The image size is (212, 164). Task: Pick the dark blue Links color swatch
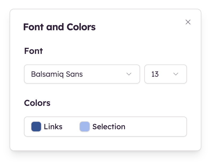tap(36, 127)
